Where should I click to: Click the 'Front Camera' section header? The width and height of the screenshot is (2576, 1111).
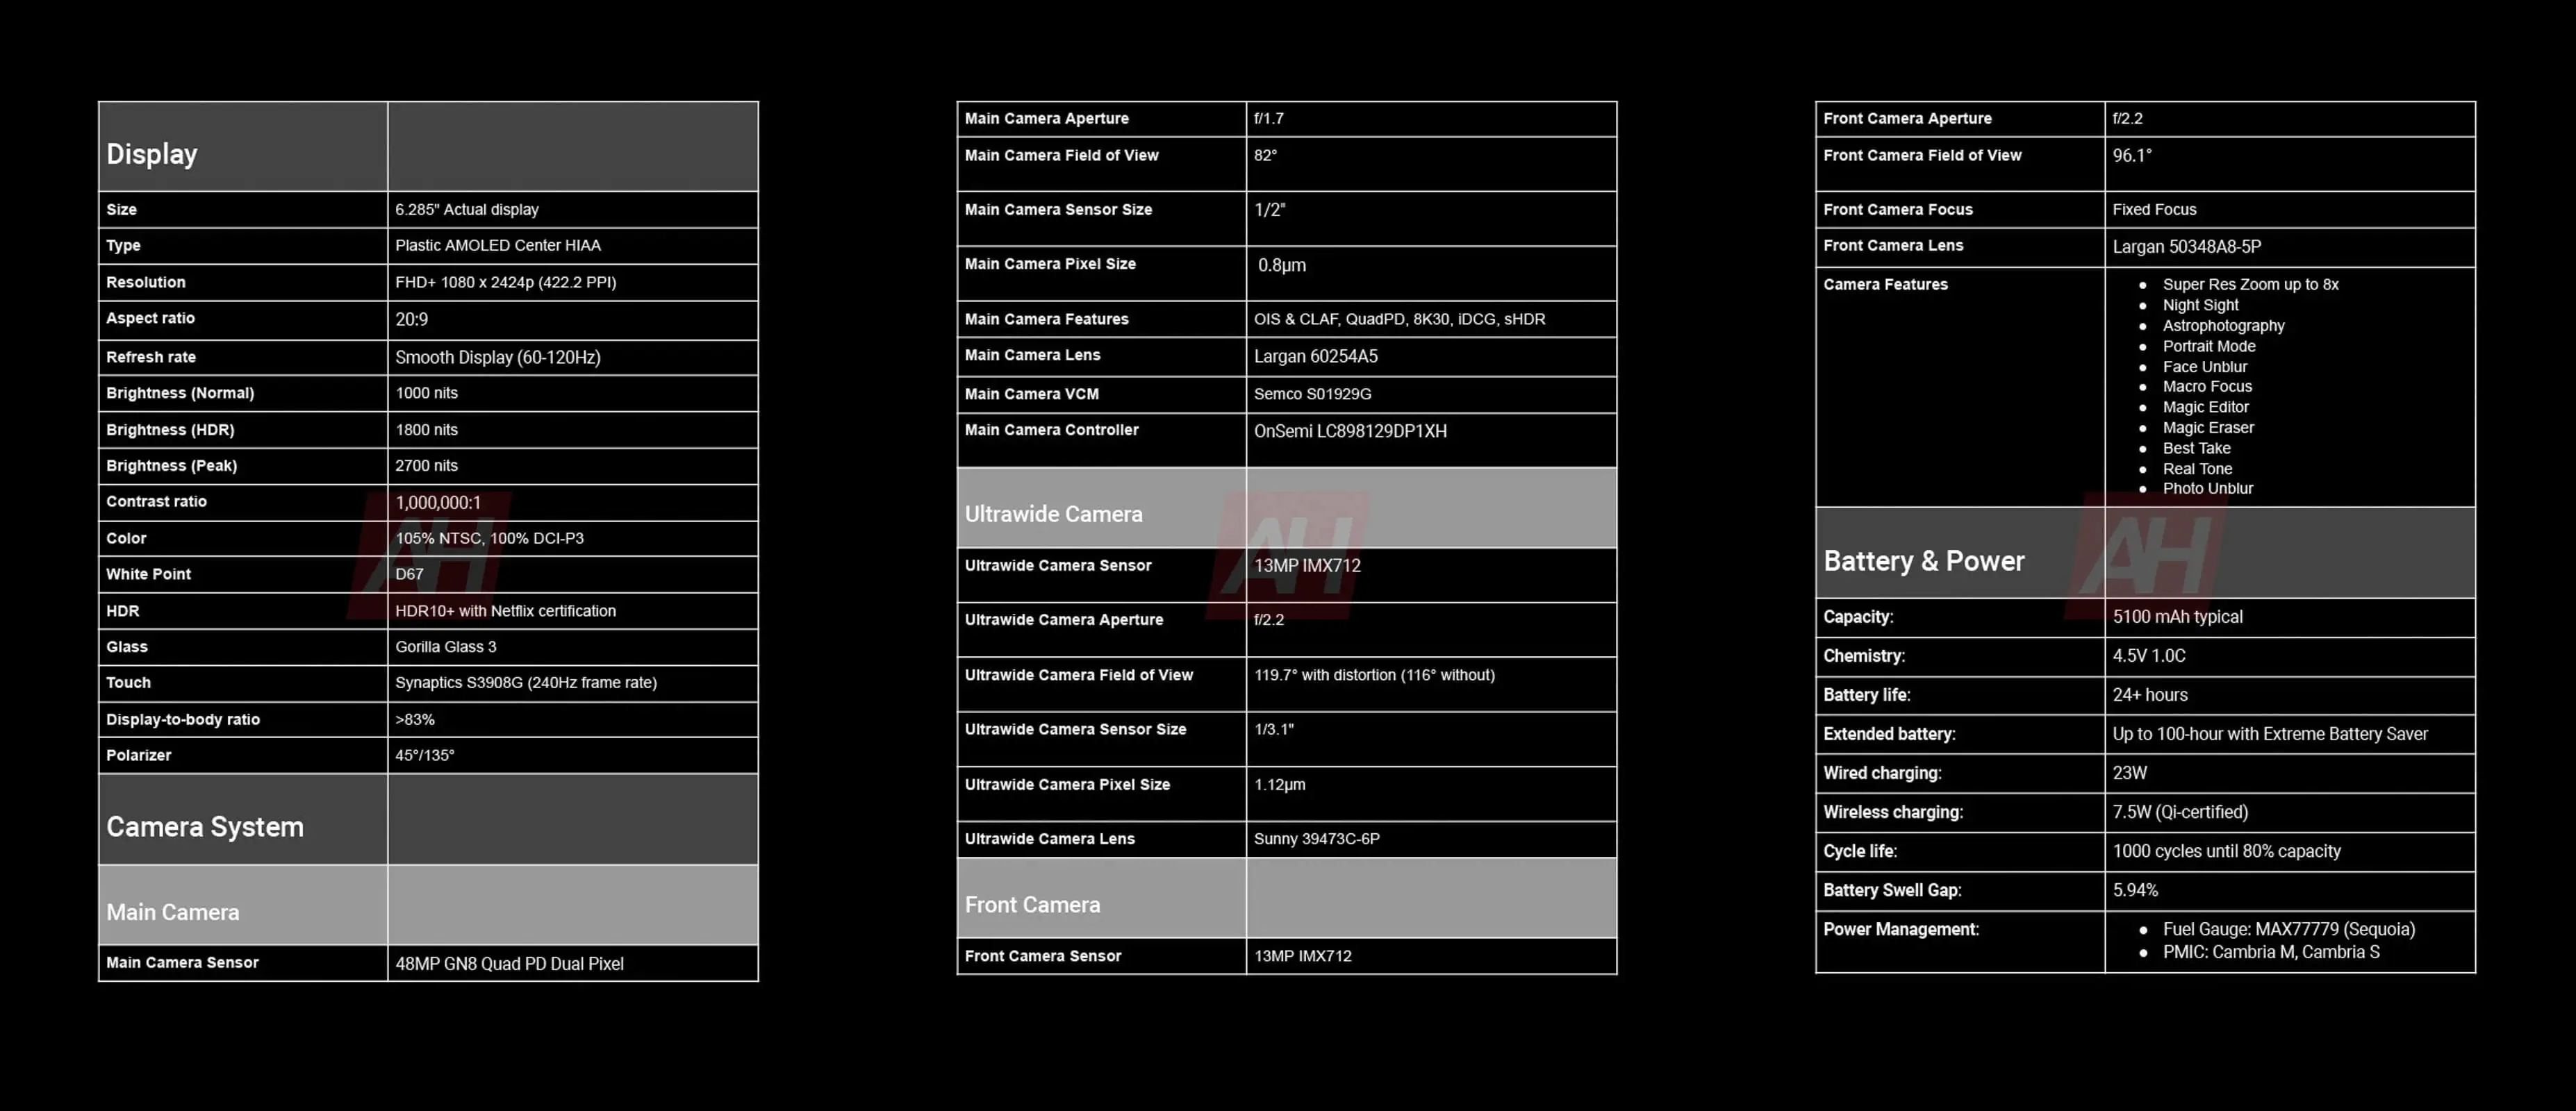pyautogui.click(x=1033, y=905)
